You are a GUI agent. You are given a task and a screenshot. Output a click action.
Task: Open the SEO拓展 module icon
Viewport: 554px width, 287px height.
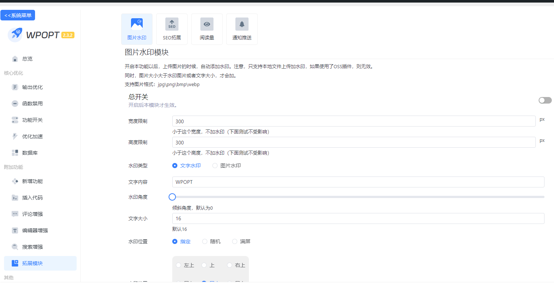[x=172, y=24]
